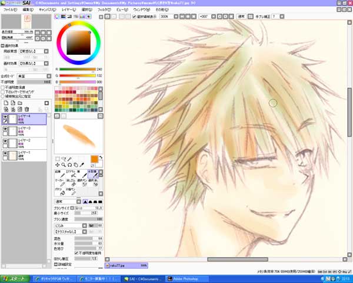Delete the selected layer with trash icon
Image resolution: width=353 pixels, height=283 pixels.
[x=27, y=109]
